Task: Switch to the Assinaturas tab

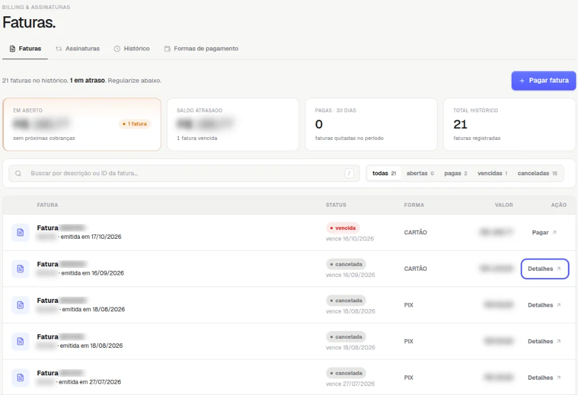Action: (78, 49)
